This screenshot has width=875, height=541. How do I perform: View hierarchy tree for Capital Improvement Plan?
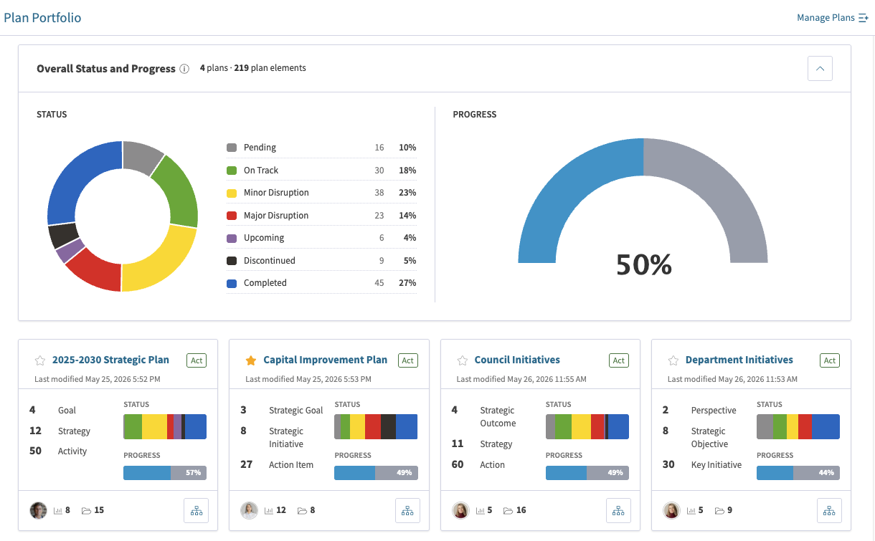(x=407, y=511)
